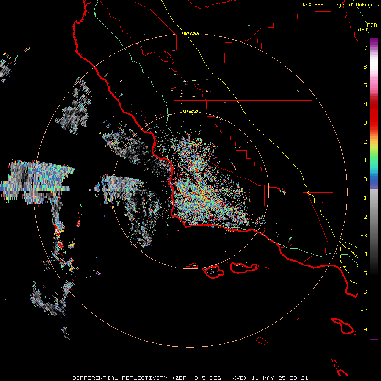Screen dimensions: 381x381
Task: Click the NEXLAB-College of DuPage label
Action: click(339, 5)
